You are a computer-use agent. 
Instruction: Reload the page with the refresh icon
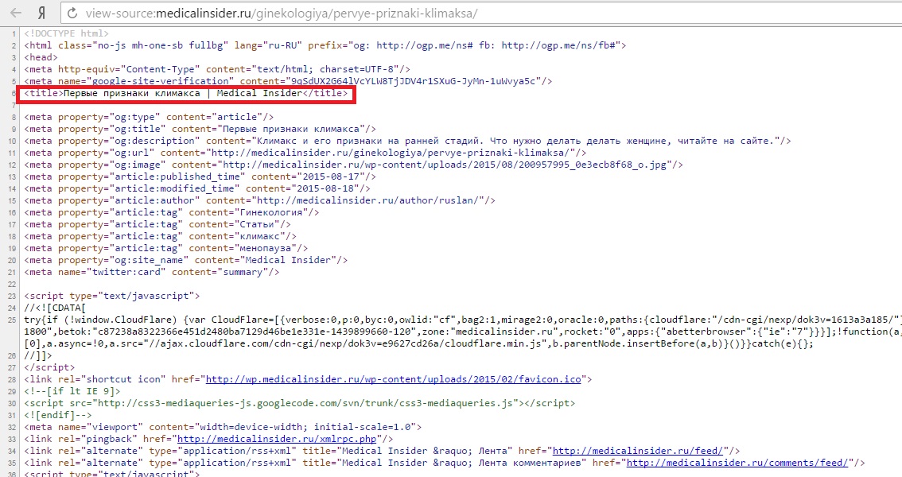pos(72,13)
